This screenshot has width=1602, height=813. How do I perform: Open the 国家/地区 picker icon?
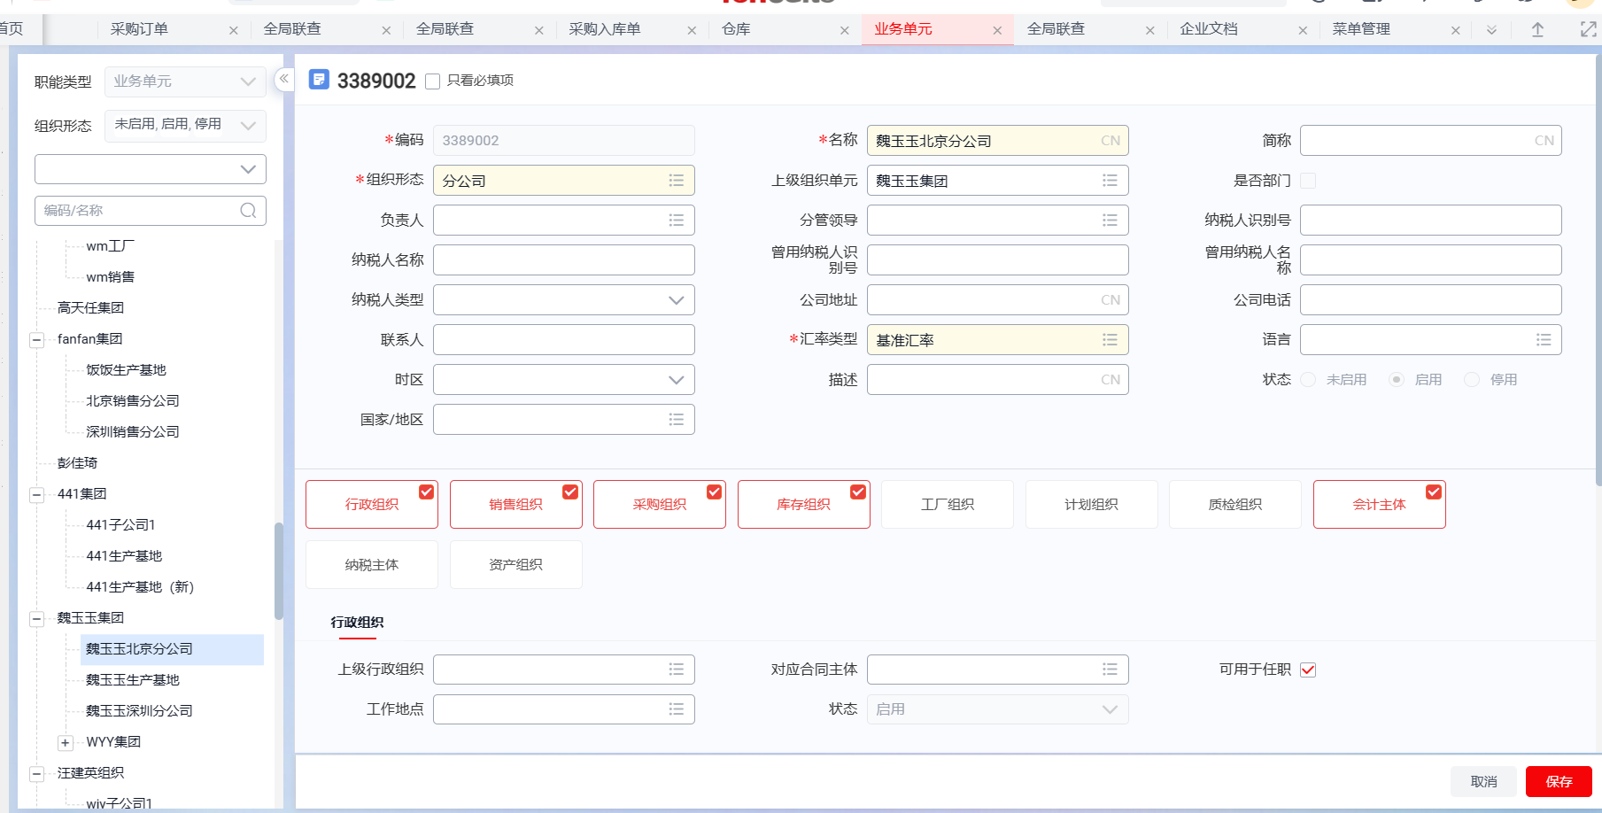click(x=677, y=419)
